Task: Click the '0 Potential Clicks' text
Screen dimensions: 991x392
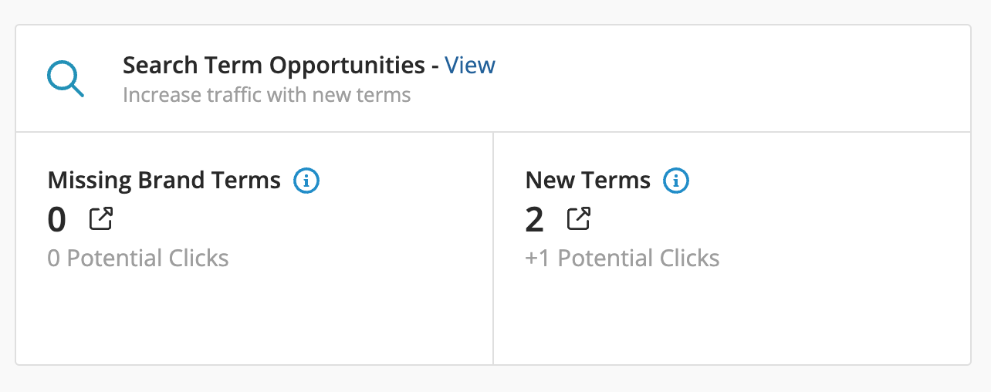Action: click(x=138, y=258)
